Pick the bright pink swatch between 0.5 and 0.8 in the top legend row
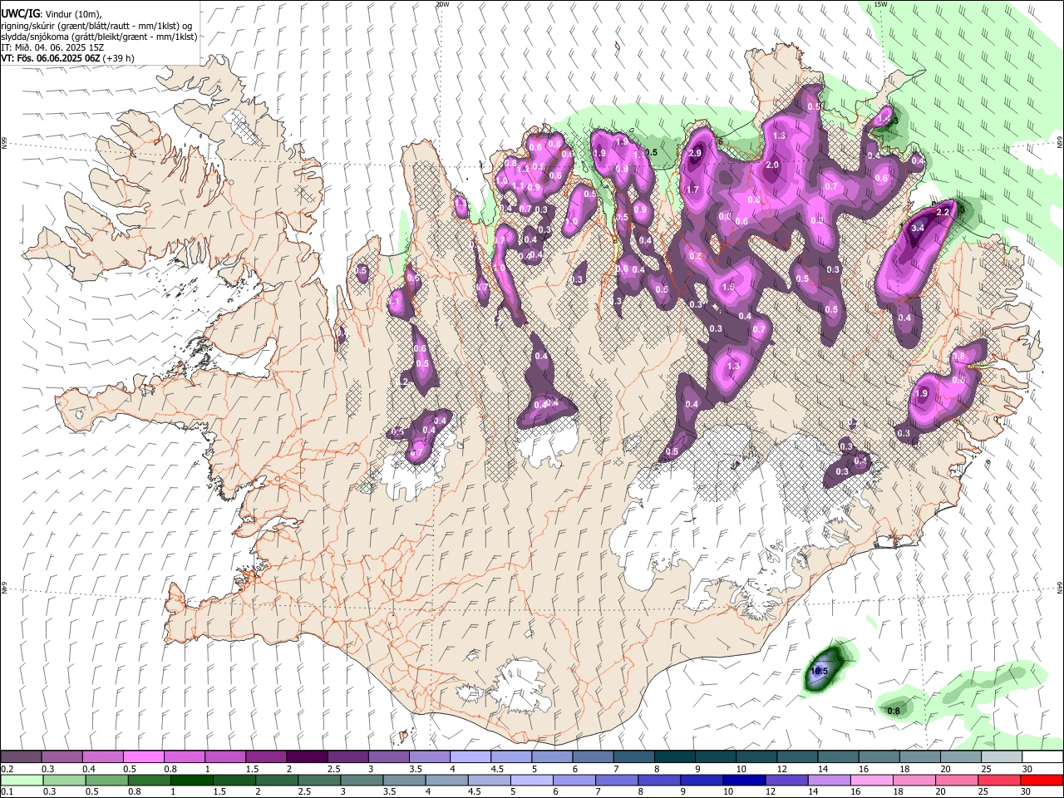 [143, 757]
